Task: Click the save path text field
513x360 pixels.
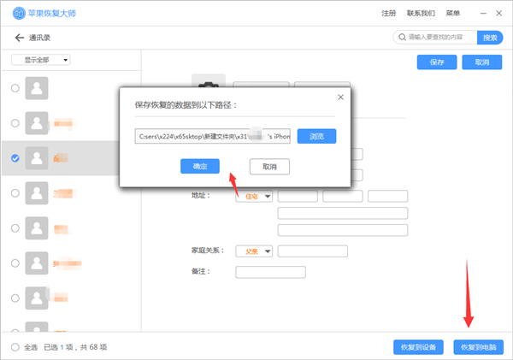Action: point(213,136)
